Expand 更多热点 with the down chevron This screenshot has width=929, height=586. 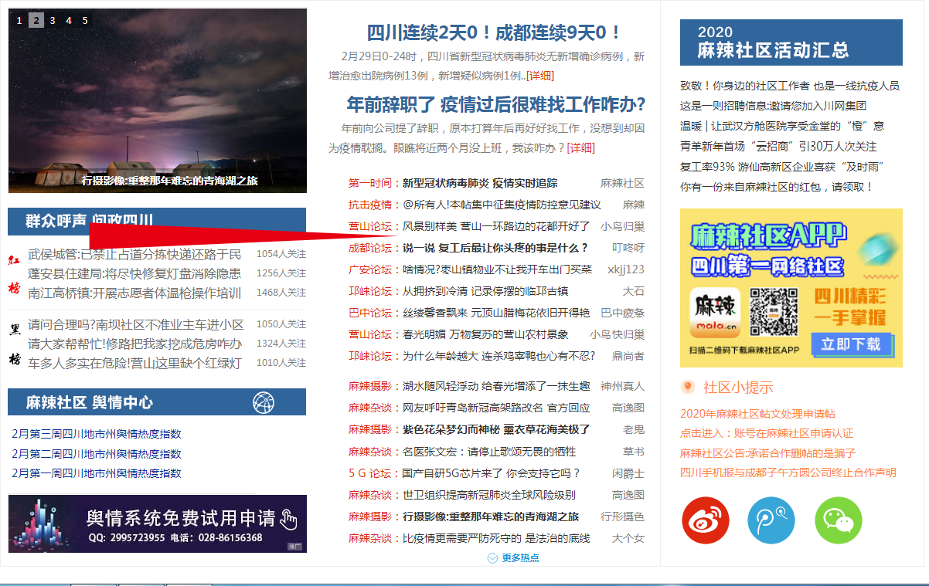coord(492,557)
